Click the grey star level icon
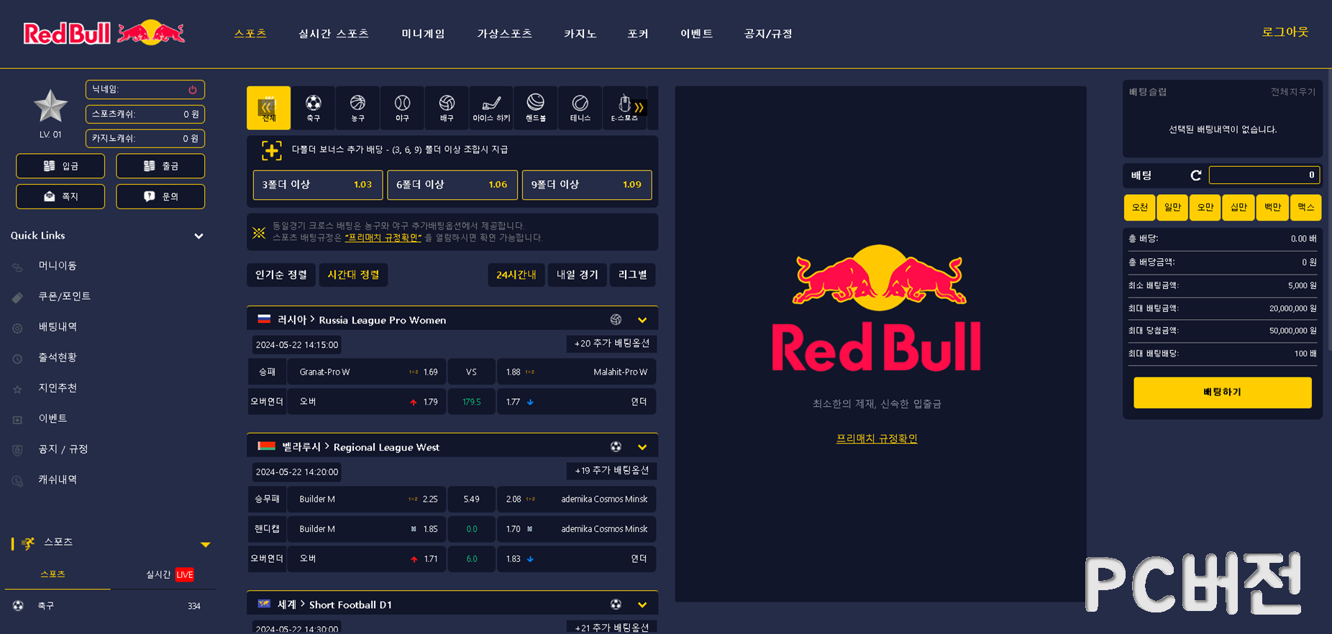1332x634 pixels. 50,106
